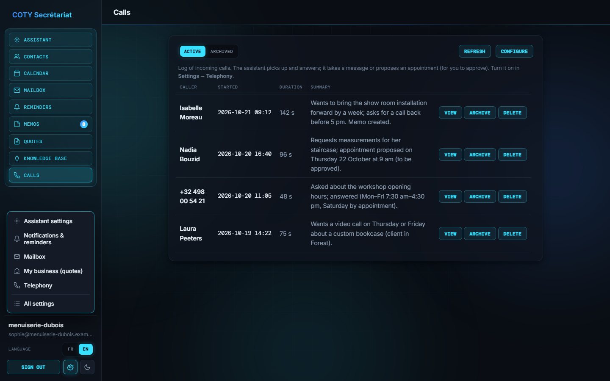View Isabelle Moreau's call

450,113
